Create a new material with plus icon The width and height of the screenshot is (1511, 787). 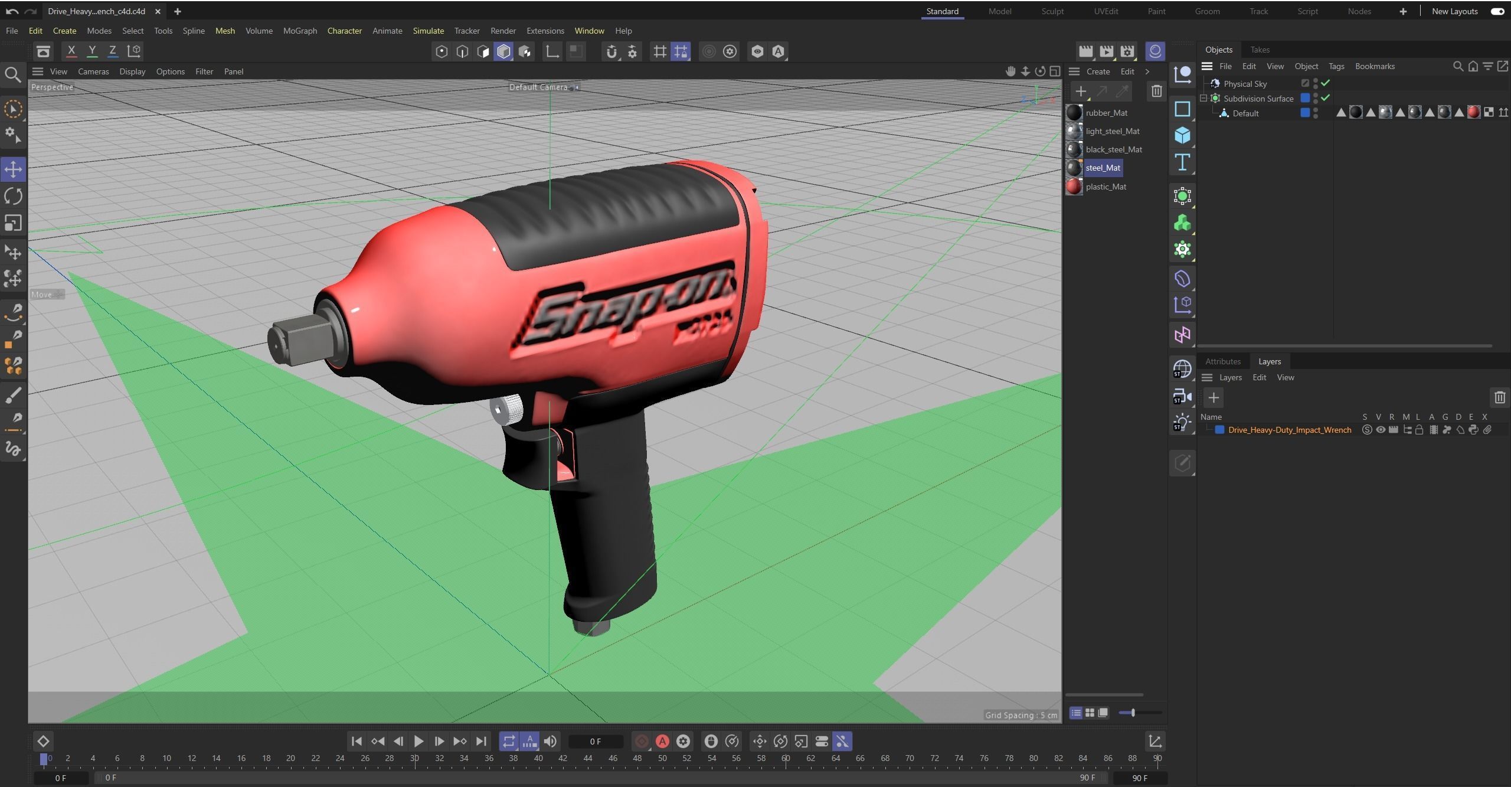pos(1081,92)
